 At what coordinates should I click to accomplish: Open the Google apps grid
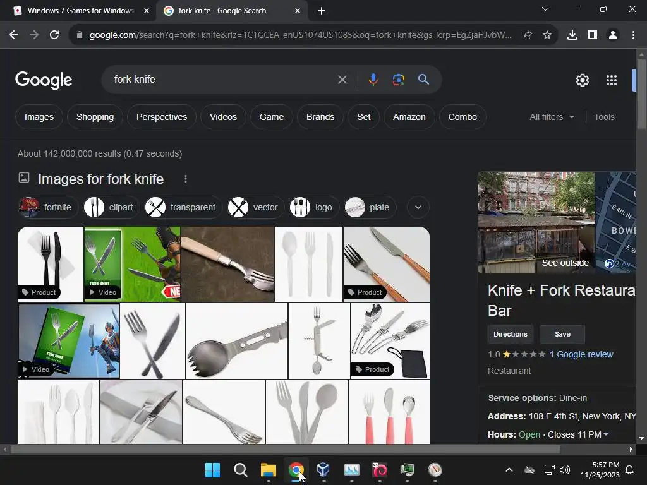click(612, 80)
